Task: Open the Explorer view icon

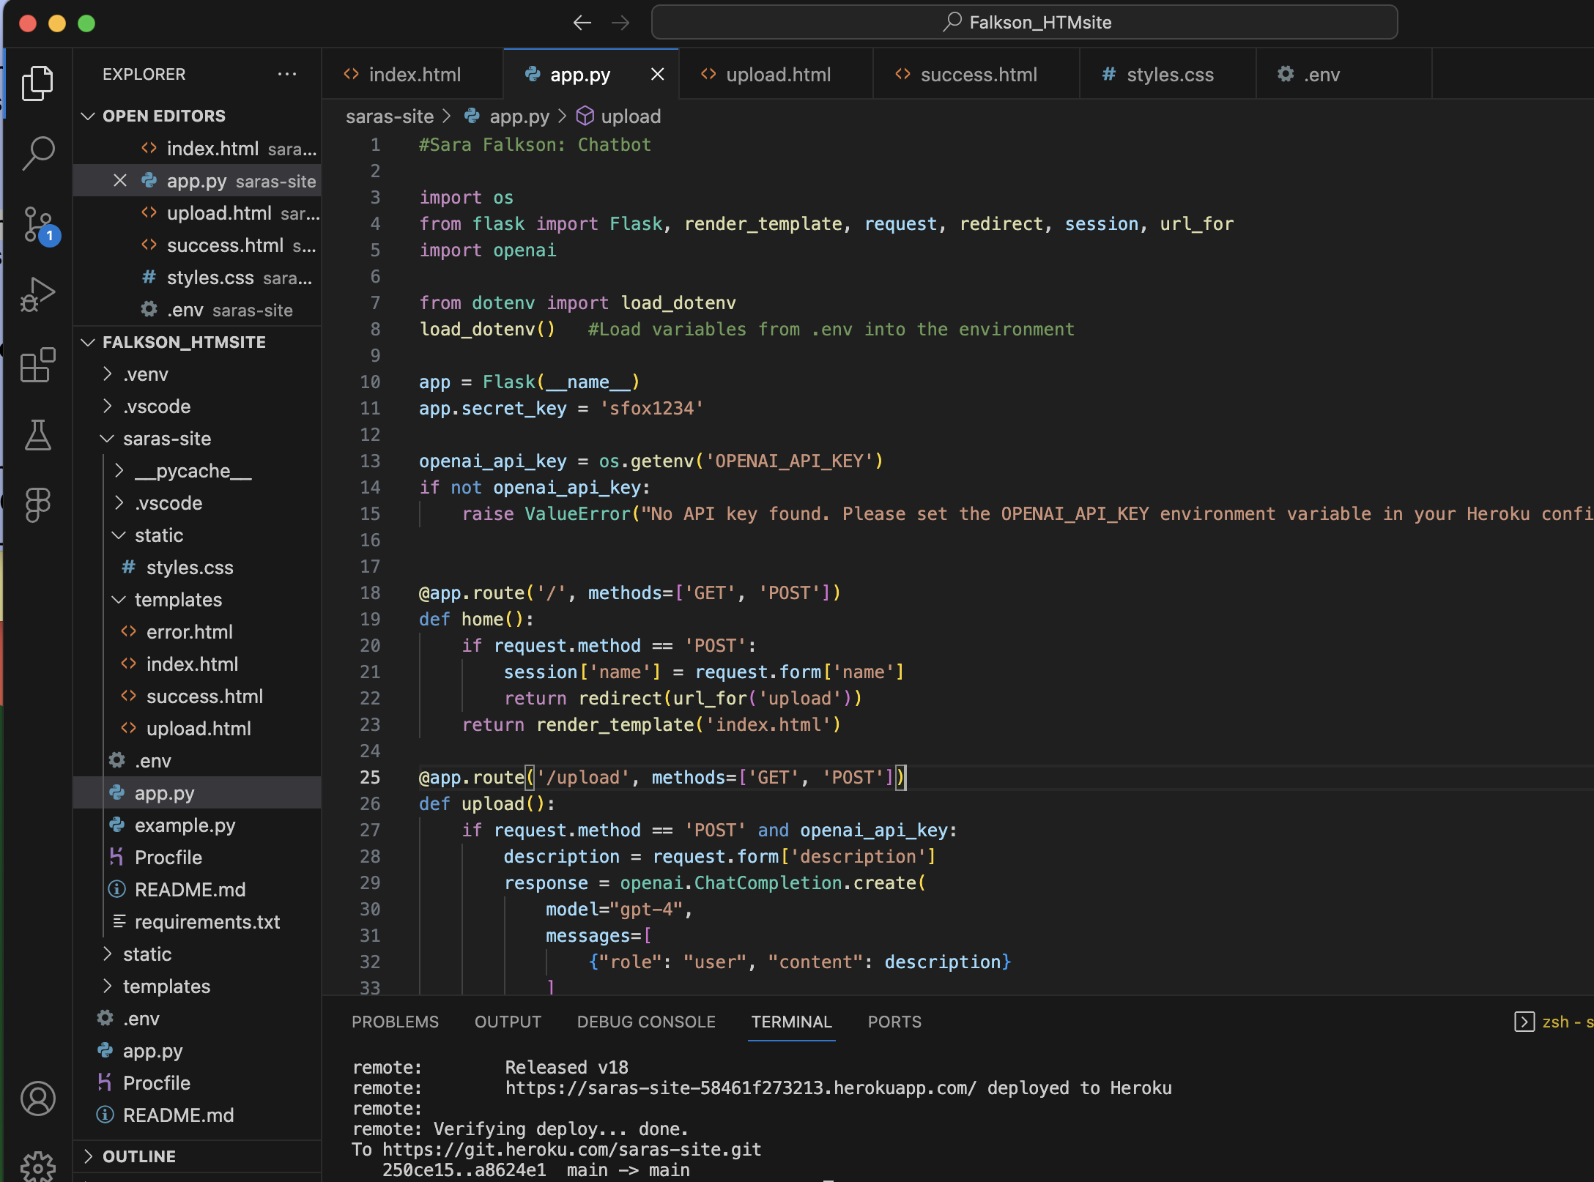Action: pyautogui.click(x=37, y=83)
